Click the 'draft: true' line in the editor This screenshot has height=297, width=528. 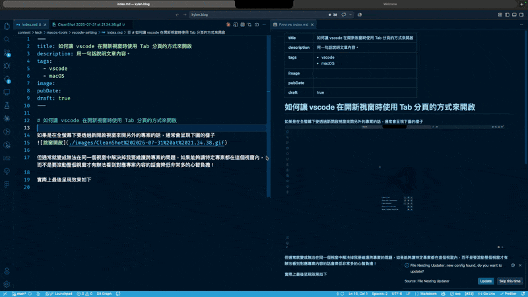point(54,98)
